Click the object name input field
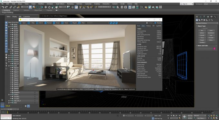 [x=205, y=48]
